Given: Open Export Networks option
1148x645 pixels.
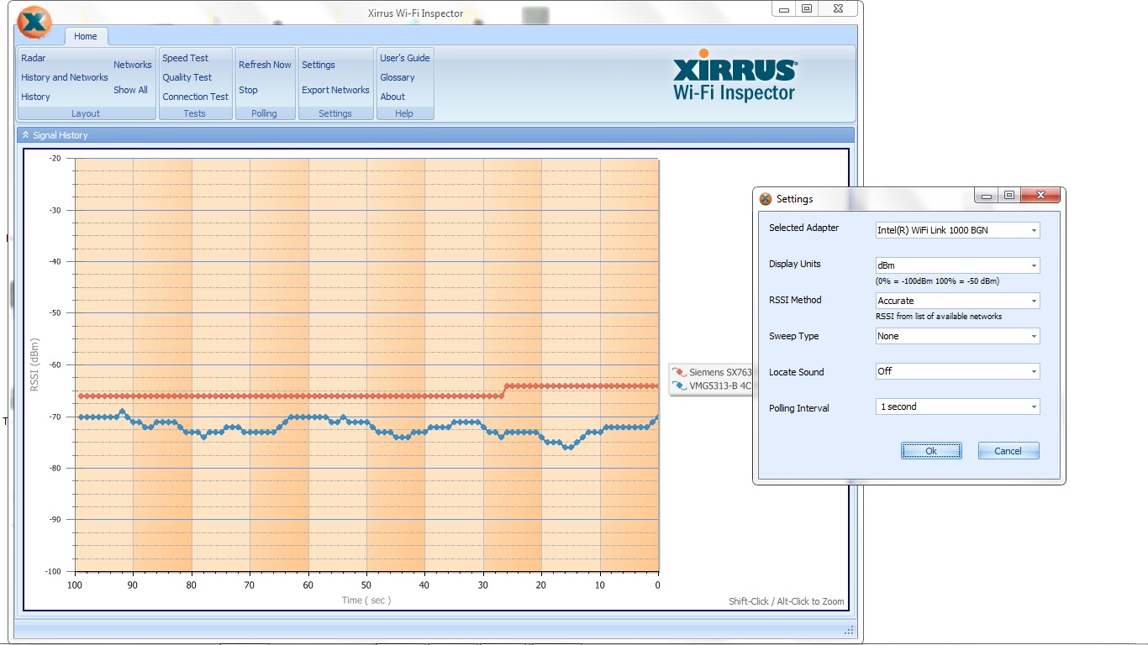Looking at the screenshot, I should click(335, 90).
